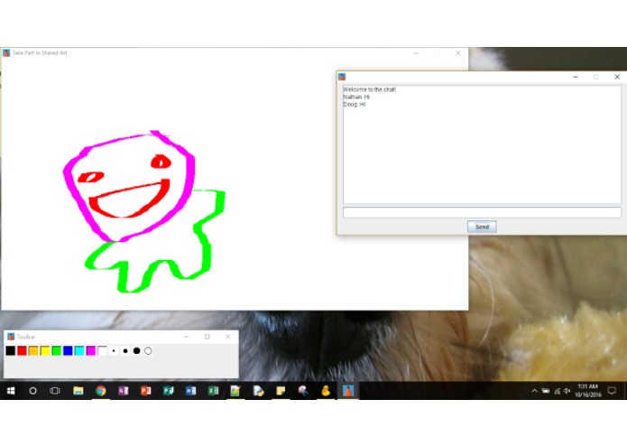Open the network tray icon
Image resolution: width=627 pixels, height=446 pixels.
tap(557, 391)
